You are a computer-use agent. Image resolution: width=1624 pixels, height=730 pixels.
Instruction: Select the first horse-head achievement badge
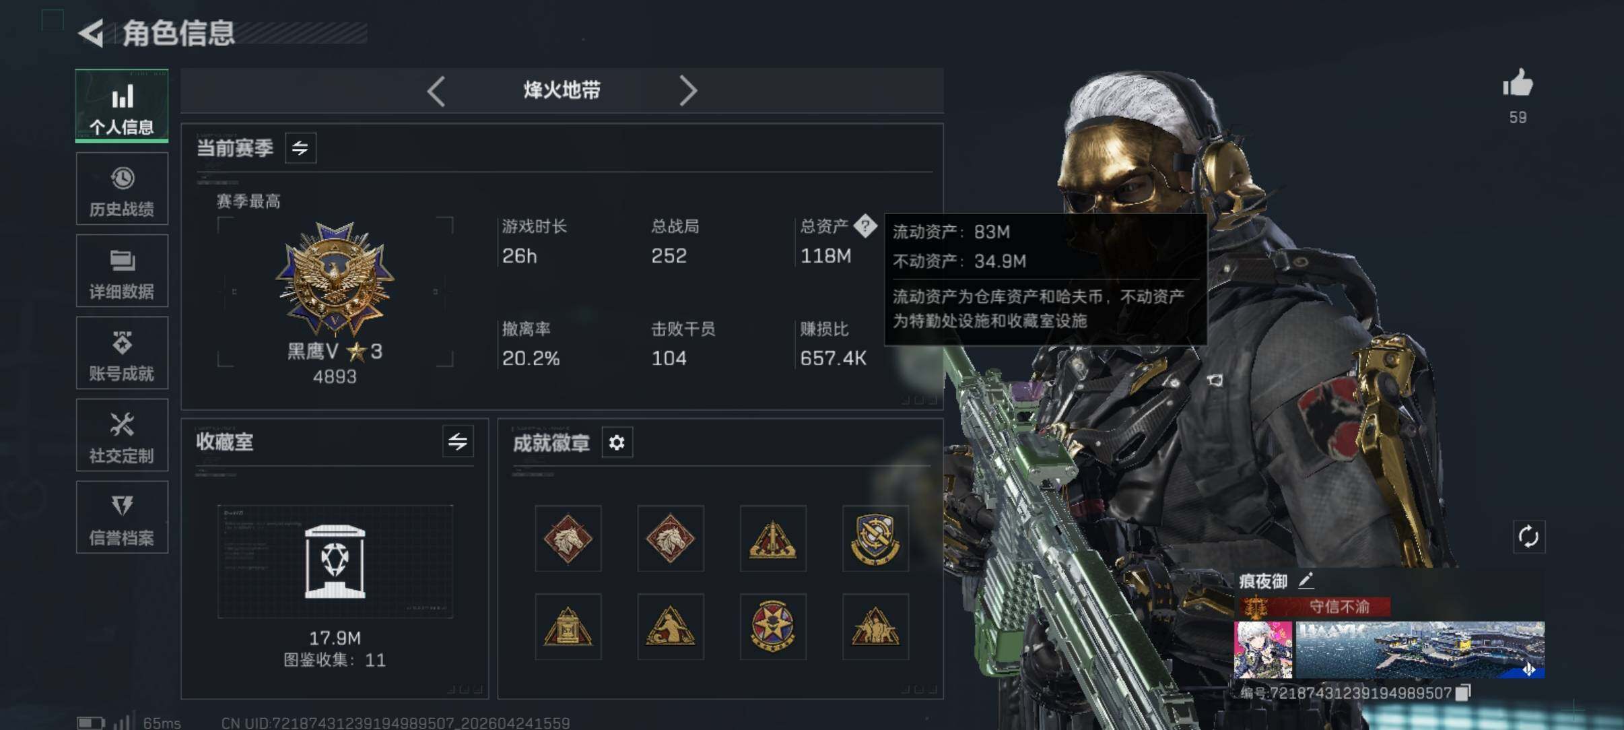point(568,538)
